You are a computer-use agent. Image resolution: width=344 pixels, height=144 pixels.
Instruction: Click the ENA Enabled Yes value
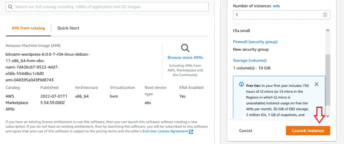coord(182,96)
